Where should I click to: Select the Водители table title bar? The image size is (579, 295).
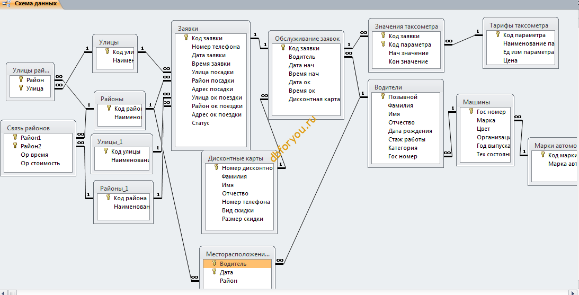(x=405, y=87)
